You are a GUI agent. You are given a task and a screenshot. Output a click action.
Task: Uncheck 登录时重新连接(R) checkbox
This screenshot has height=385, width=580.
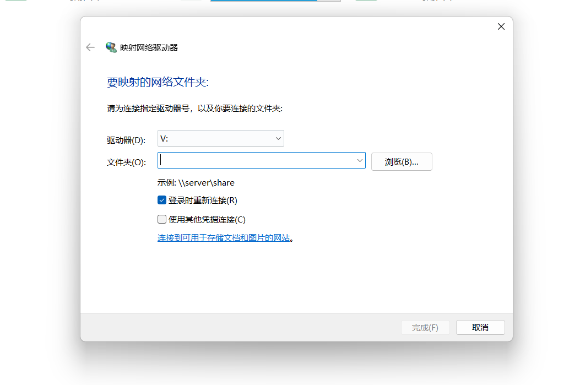(x=161, y=200)
